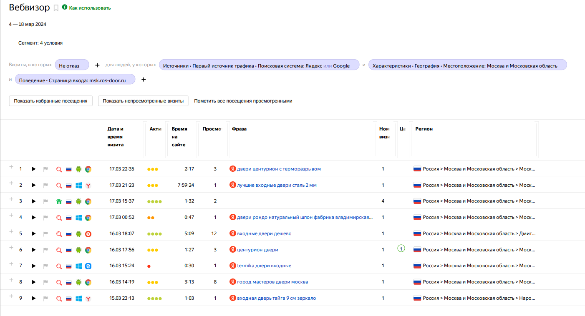
Task: Open the Не отказ visit condition
Action: click(x=72, y=65)
